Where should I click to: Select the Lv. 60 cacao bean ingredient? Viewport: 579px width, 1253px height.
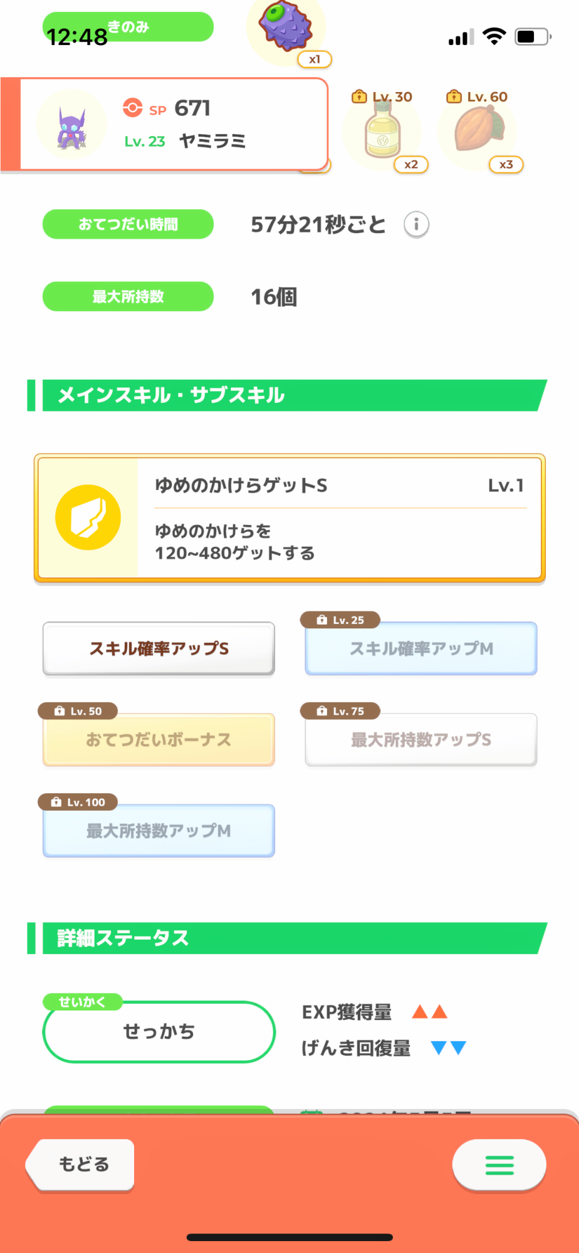pyautogui.click(x=479, y=129)
